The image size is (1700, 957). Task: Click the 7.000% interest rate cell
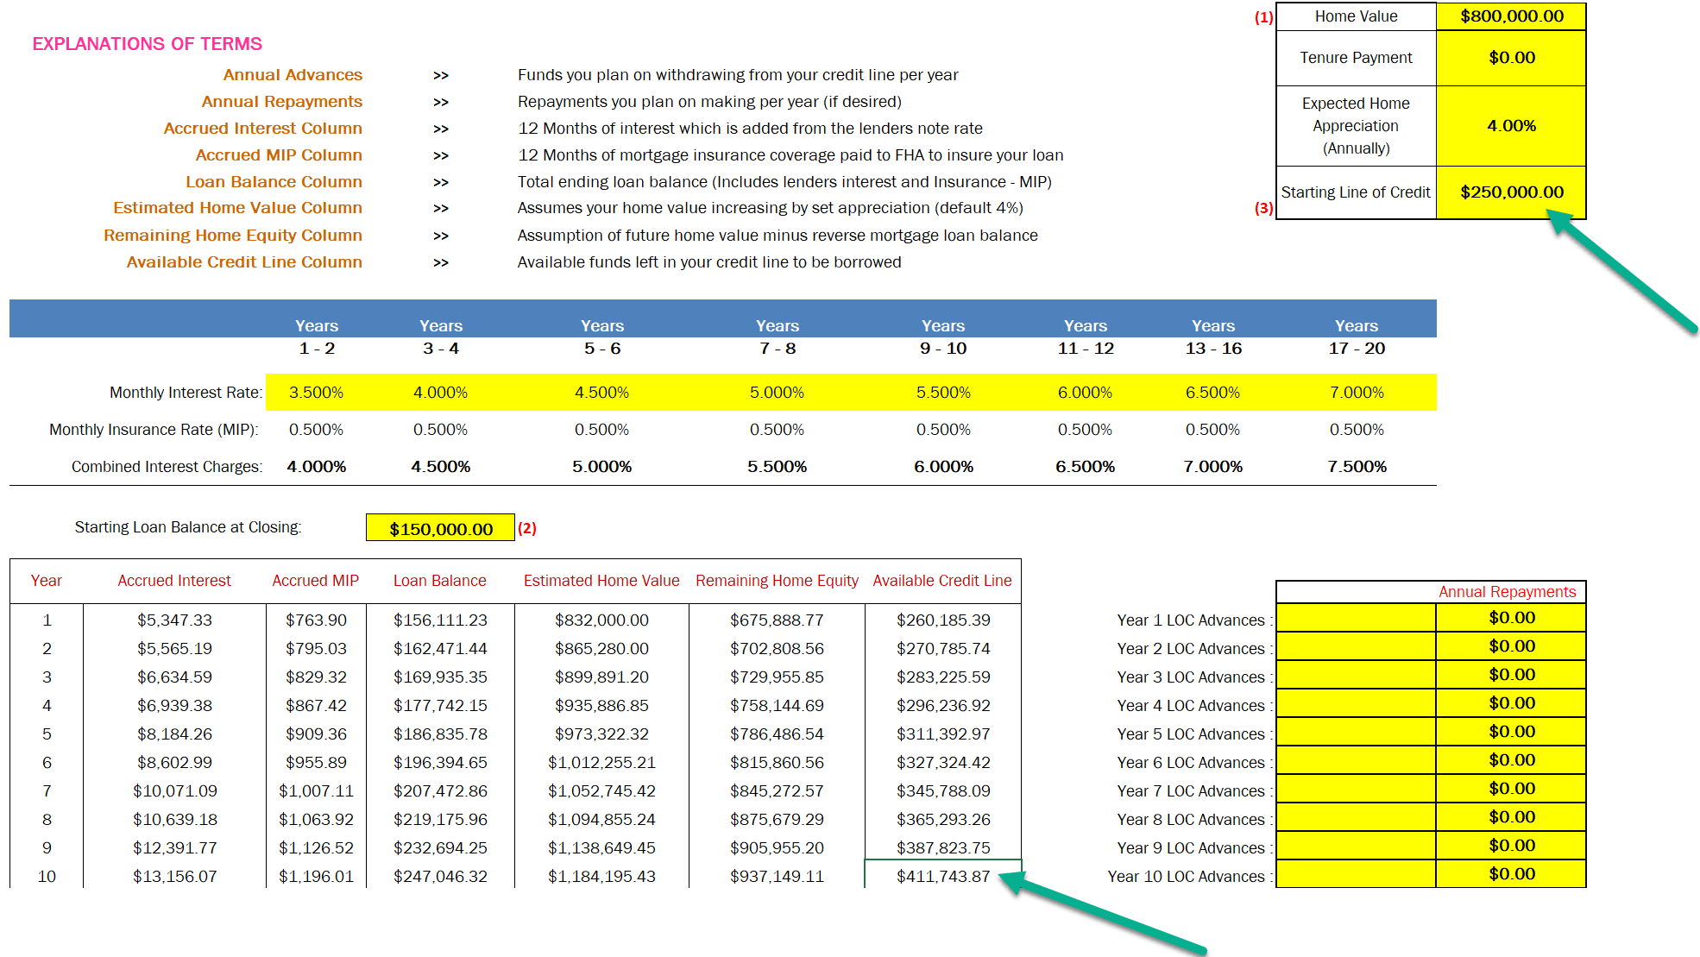[1356, 393]
